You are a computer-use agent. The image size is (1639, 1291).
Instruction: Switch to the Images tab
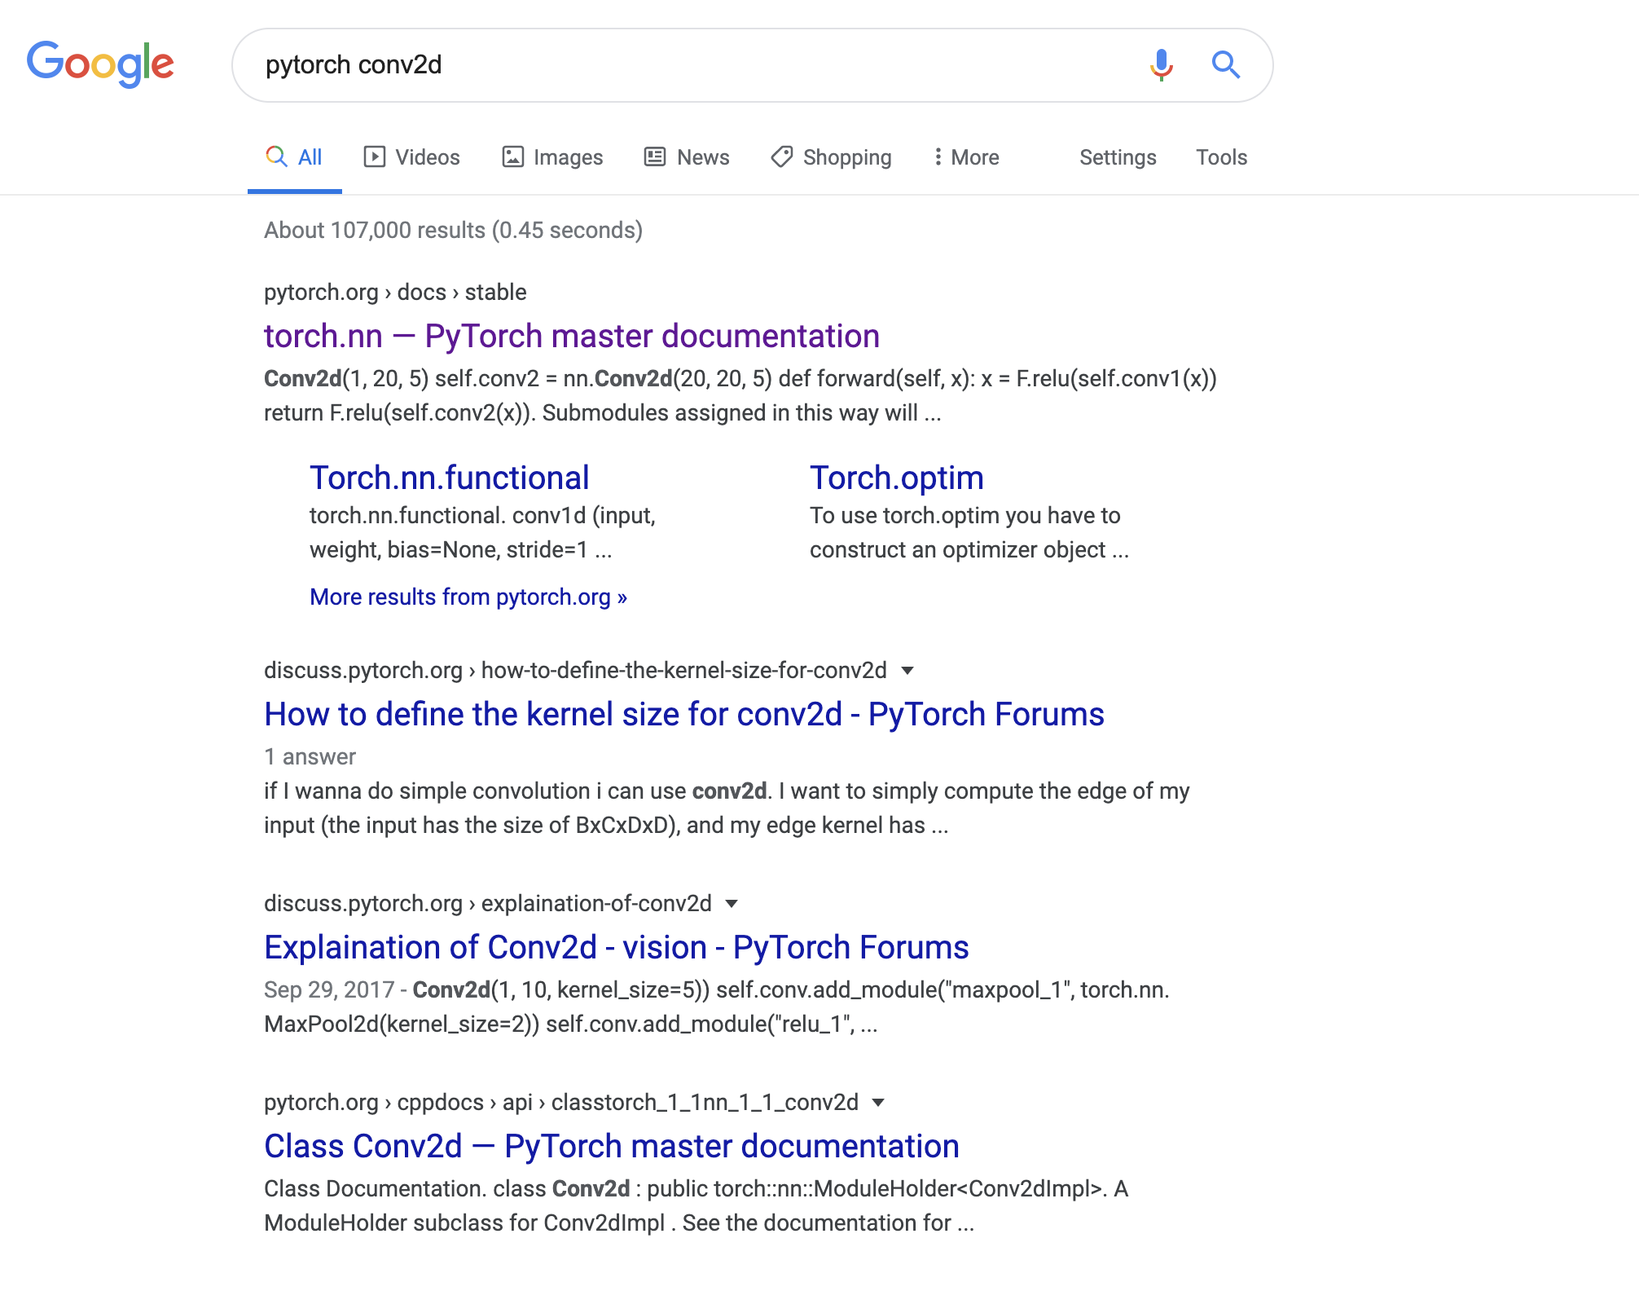[567, 156]
